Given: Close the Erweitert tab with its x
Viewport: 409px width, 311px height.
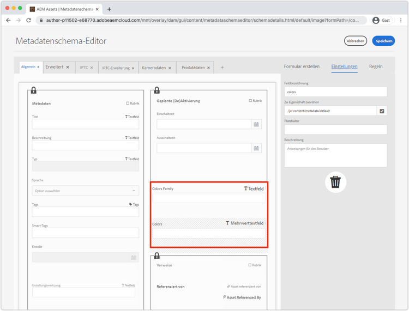Looking at the screenshot, I should click(68, 67).
